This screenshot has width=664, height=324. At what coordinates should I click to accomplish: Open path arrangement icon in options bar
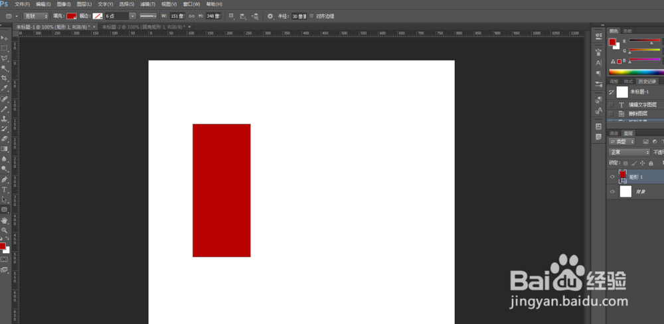coord(255,16)
